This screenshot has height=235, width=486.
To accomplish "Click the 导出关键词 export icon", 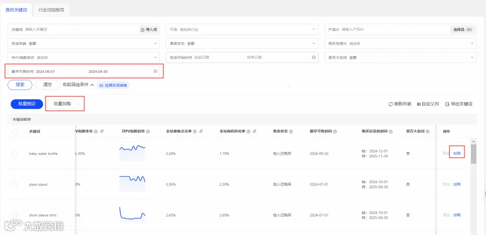I will [x=447, y=104].
